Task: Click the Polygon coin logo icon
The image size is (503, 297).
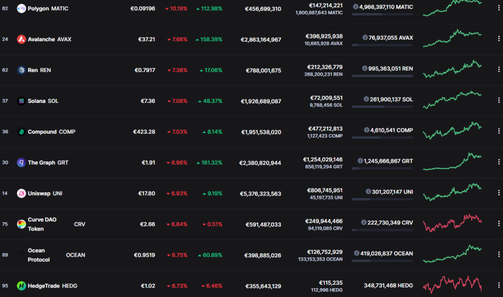Action: (21, 8)
